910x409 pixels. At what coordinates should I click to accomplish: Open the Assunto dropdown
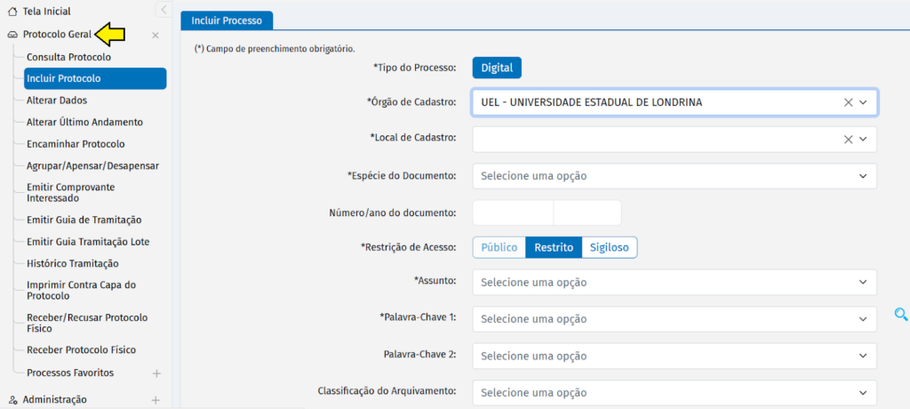pyautogui.click(x=674, y=283)
